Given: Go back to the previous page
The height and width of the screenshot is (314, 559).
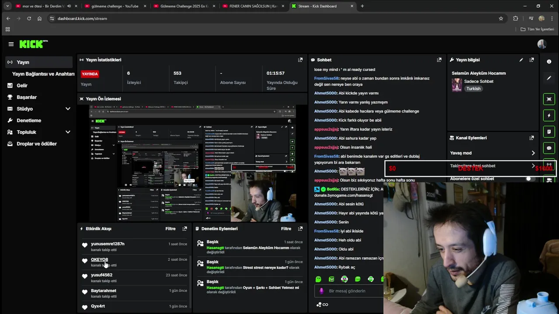Looking at the screenshot, I should (8, 18).
